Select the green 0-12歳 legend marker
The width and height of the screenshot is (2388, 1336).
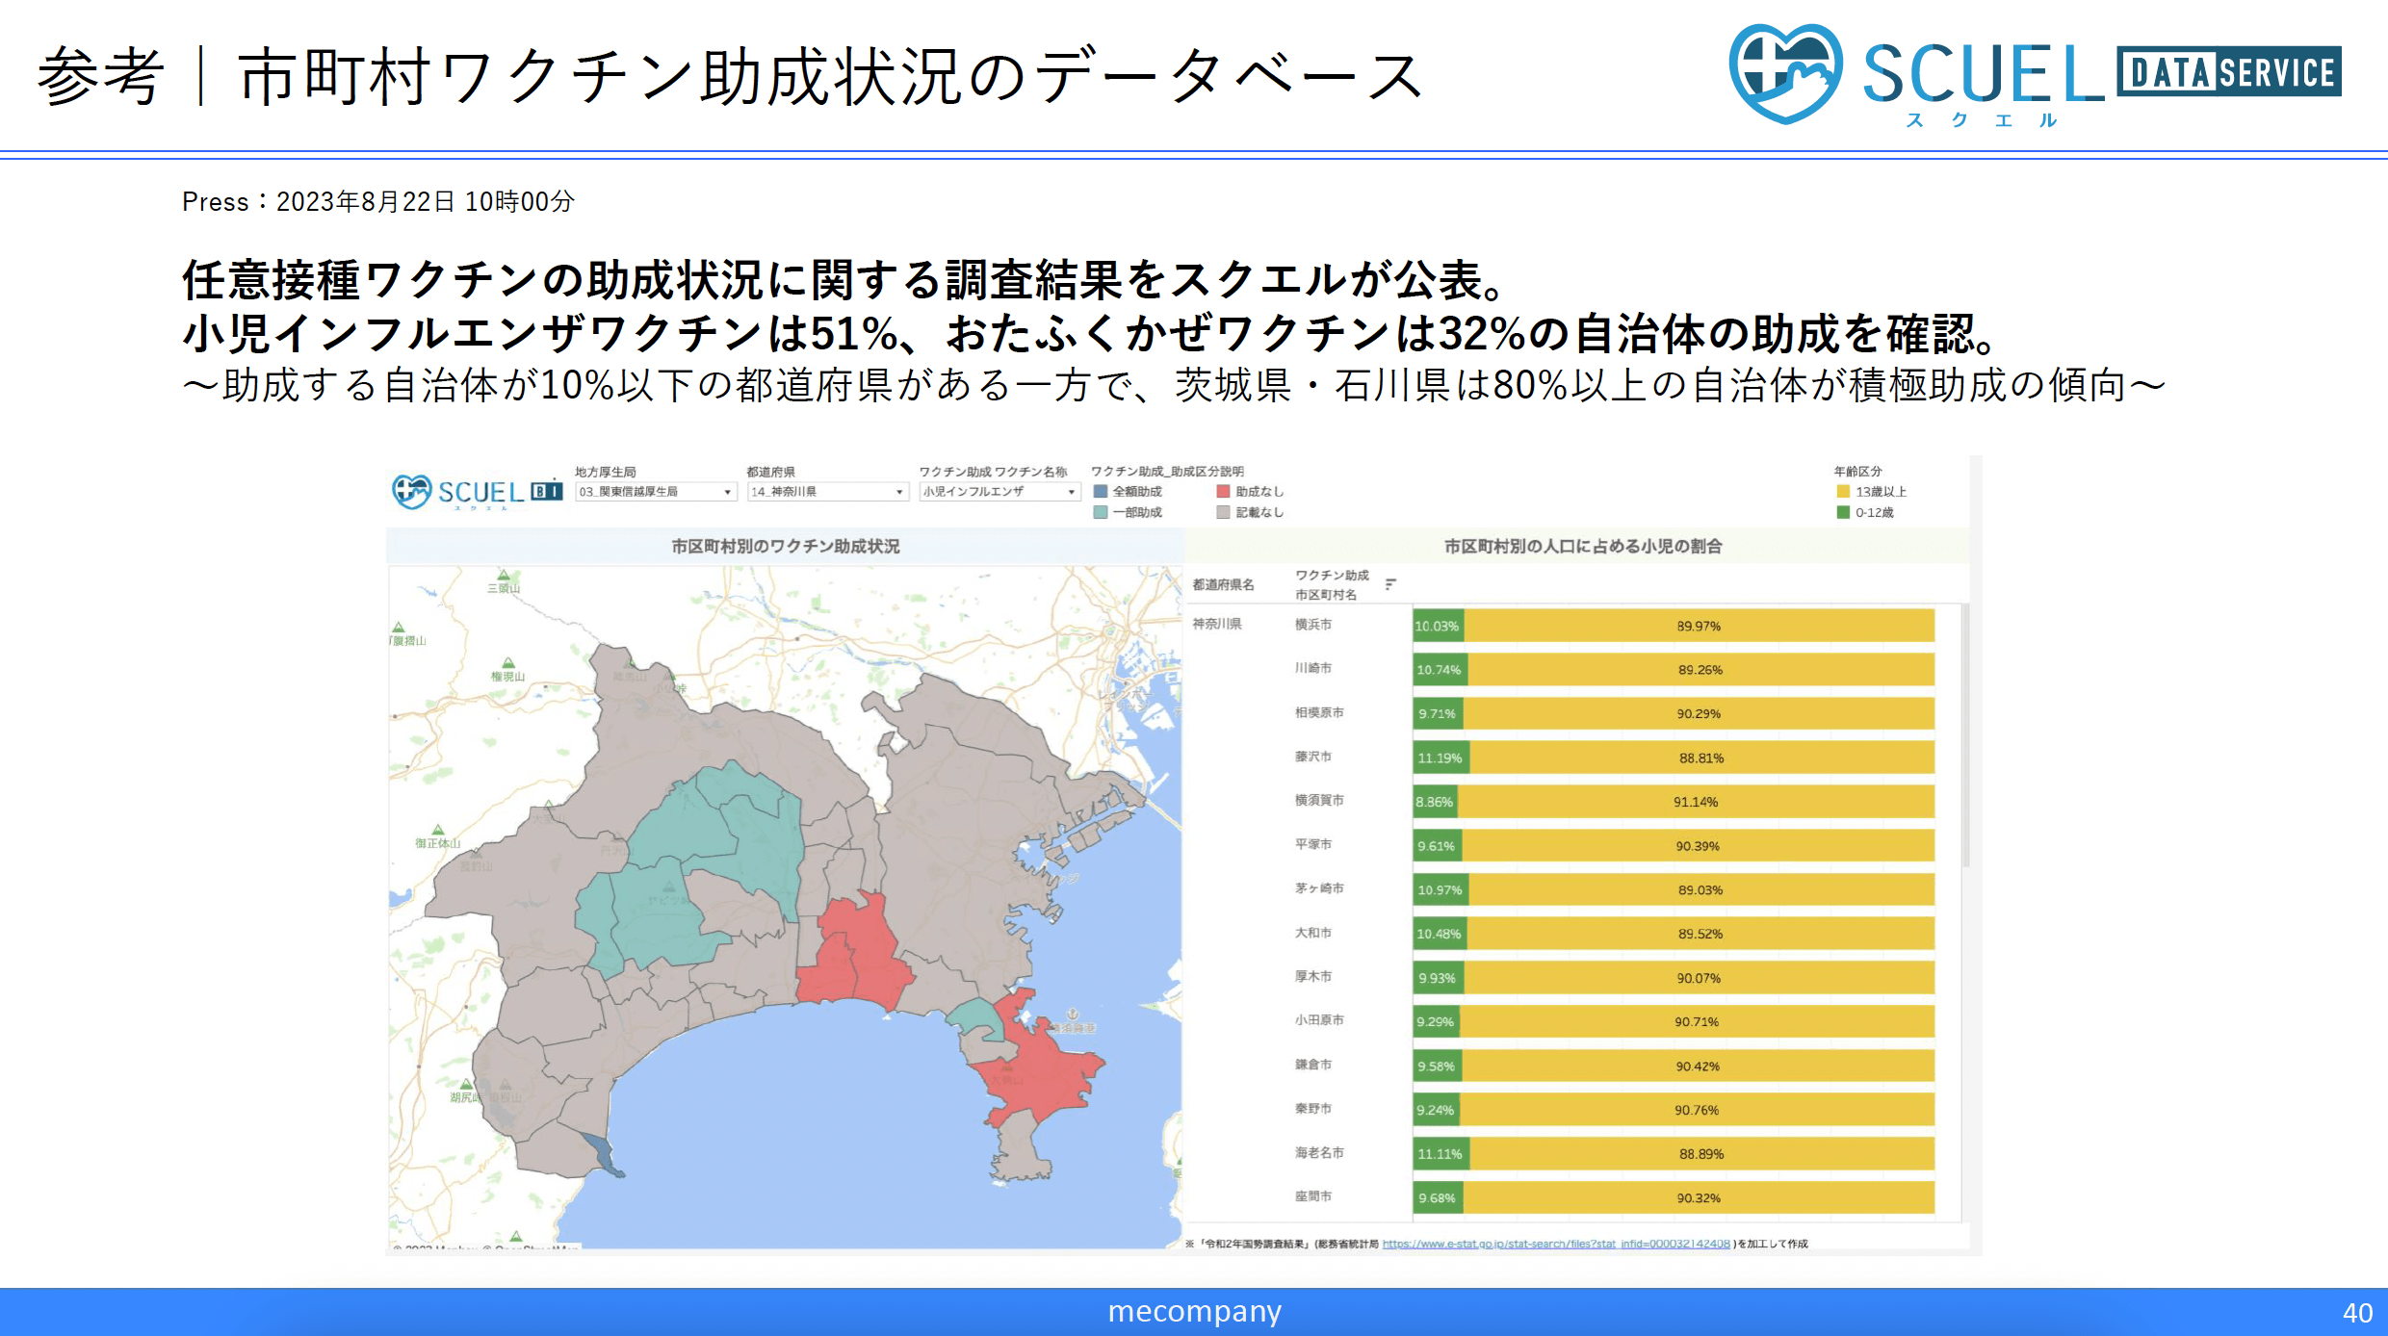tap(1843, 513)
